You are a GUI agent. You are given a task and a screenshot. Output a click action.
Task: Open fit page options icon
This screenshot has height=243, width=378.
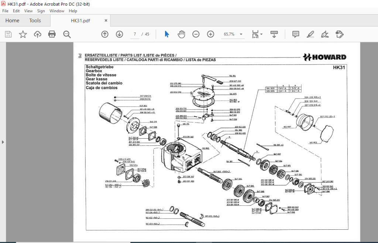click(x=255, y=34)
